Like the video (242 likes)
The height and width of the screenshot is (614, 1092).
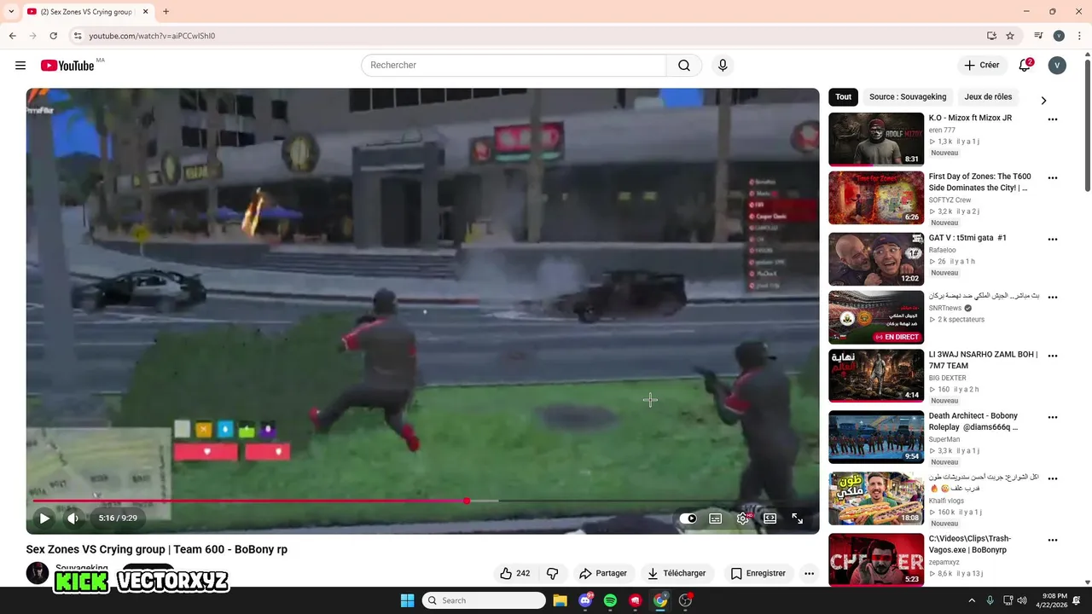(514, 573)
